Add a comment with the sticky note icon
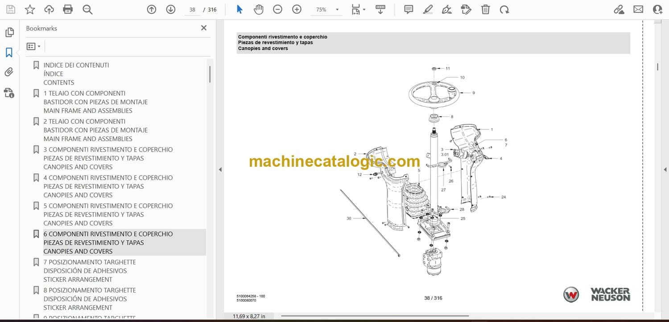This screenshot has width=669, height=322. point(409,9)
